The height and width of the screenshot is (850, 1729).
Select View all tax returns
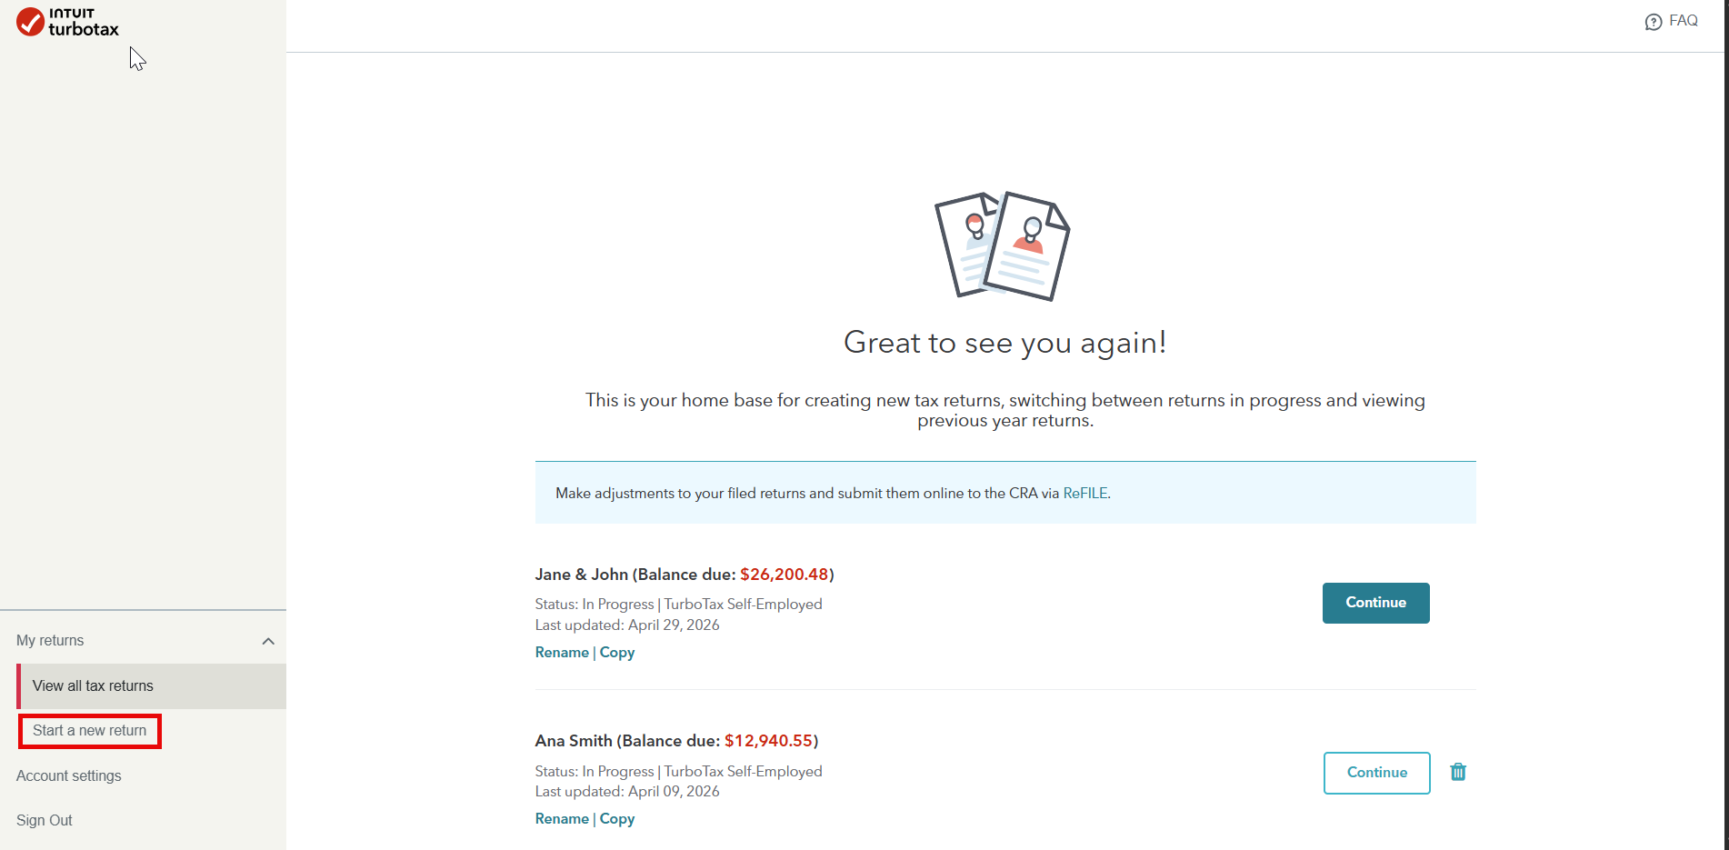(x=151, y=686)
